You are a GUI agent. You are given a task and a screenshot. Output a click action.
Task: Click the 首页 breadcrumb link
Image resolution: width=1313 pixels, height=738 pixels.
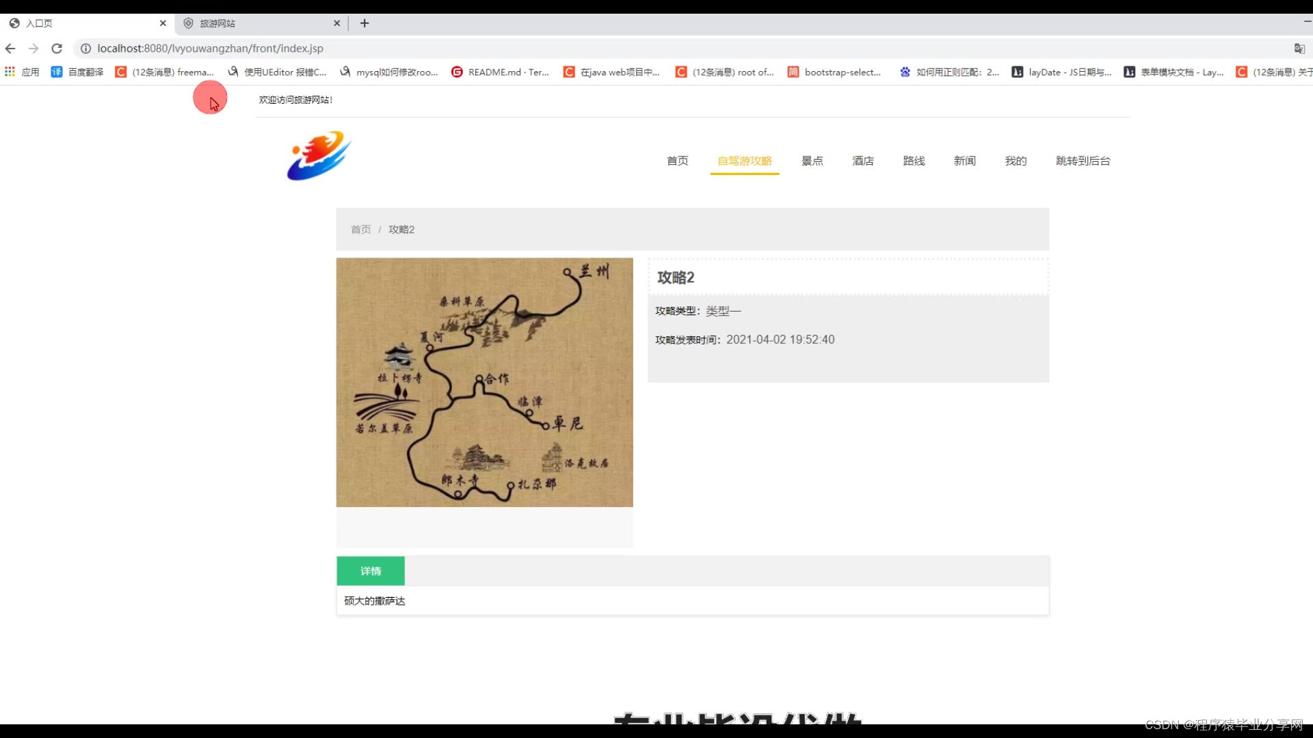tap(360, 230)
